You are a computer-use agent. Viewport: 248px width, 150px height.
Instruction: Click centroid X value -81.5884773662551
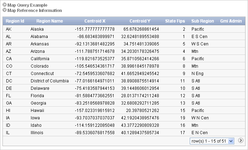click(95, 96)
